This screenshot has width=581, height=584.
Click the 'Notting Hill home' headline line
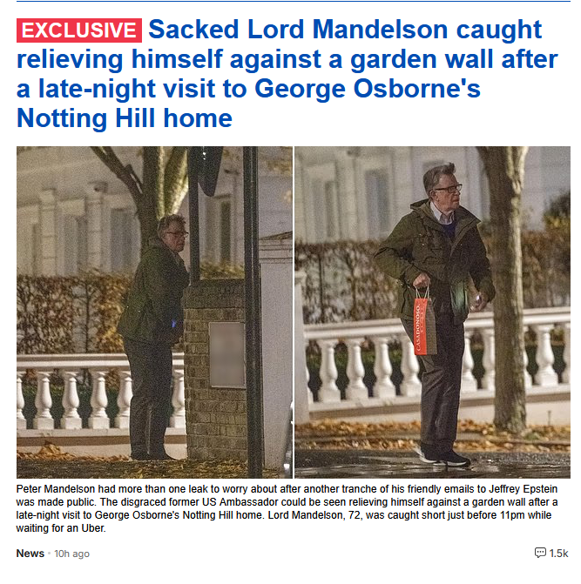coord(125,118)
